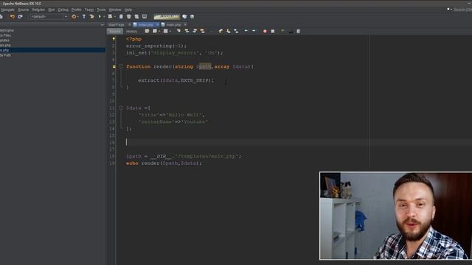Select the Source editor view button
The image size is (472, 265).
pos(115,31)
